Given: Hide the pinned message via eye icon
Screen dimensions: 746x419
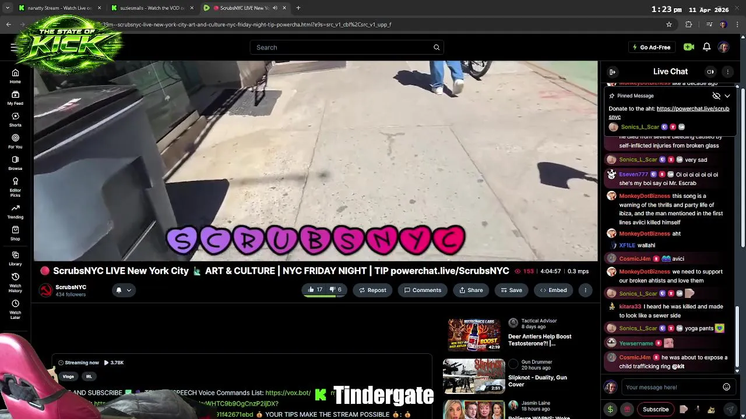Looking at the screenshot, I should (716, 95).
